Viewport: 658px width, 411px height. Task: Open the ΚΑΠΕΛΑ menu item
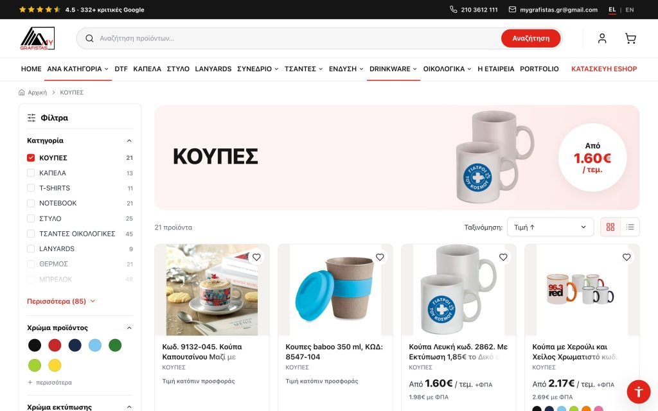(147, 69)
